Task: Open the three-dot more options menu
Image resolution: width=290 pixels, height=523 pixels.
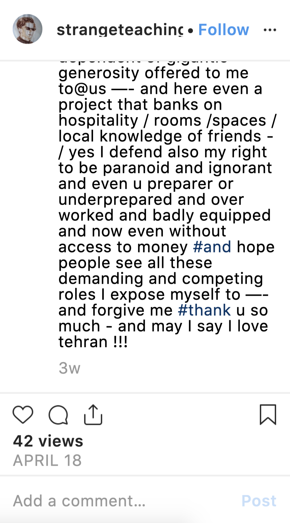Action: tap(270, 30)
